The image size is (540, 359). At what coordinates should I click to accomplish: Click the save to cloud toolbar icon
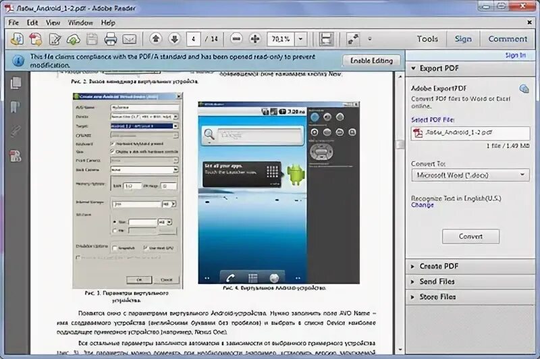[73, 39]
